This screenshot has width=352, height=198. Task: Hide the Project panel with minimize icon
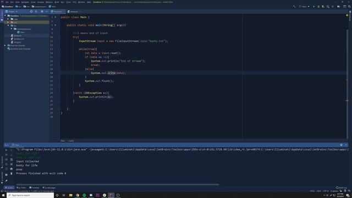click(x=47, y=12)
